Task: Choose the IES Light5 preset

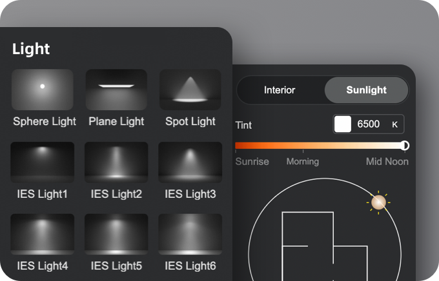Action: coord(116,235)
